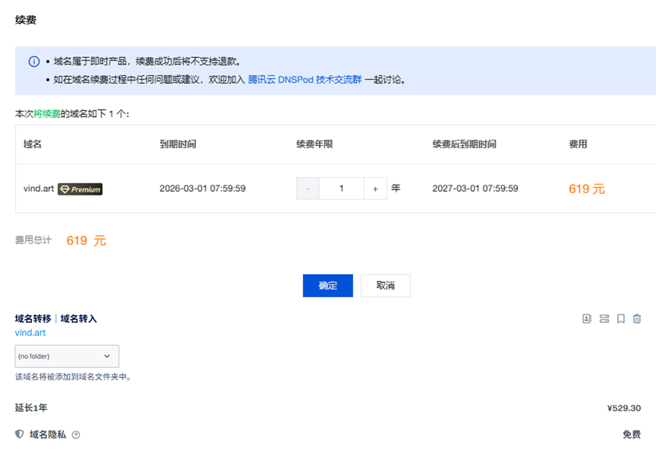Open the 腾讯云 DNSPod 技术交流群 link
The image size is (656, 455).
304,79
